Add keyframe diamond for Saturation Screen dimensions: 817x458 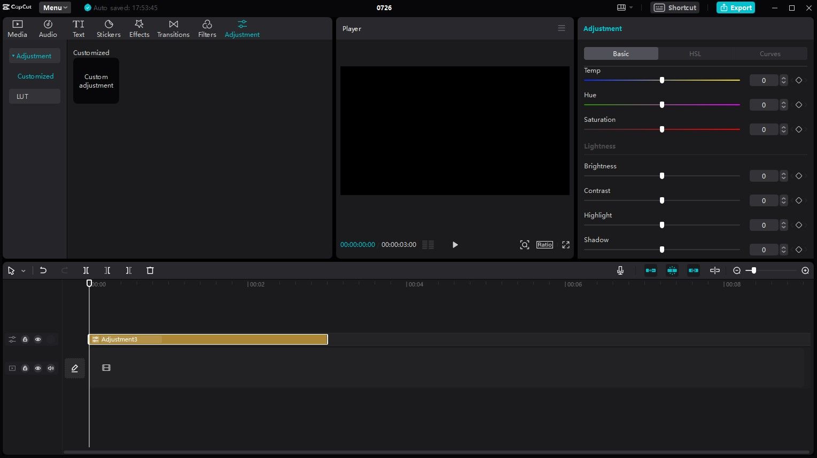coord(798,129)
